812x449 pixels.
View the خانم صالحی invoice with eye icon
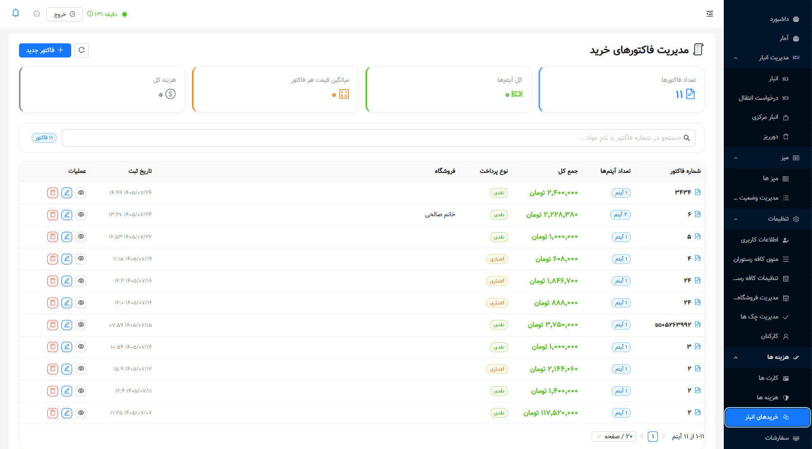[x=81, y=215]
